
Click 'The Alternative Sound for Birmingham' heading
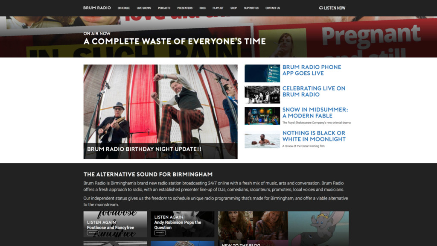148,174
